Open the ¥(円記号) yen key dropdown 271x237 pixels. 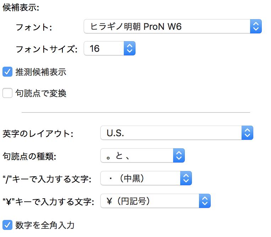[150, 201]
